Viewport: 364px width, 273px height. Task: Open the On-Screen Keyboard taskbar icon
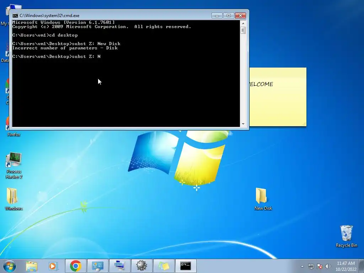point(119,266)
